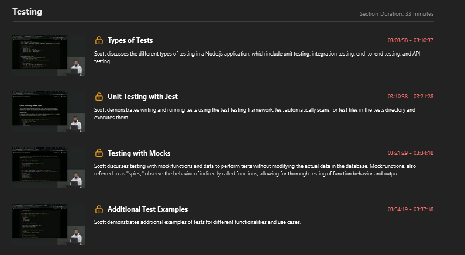Screen dimensions: 465x255
Task: Click the description about Jest scanning test files
Action: coord(255,113)
